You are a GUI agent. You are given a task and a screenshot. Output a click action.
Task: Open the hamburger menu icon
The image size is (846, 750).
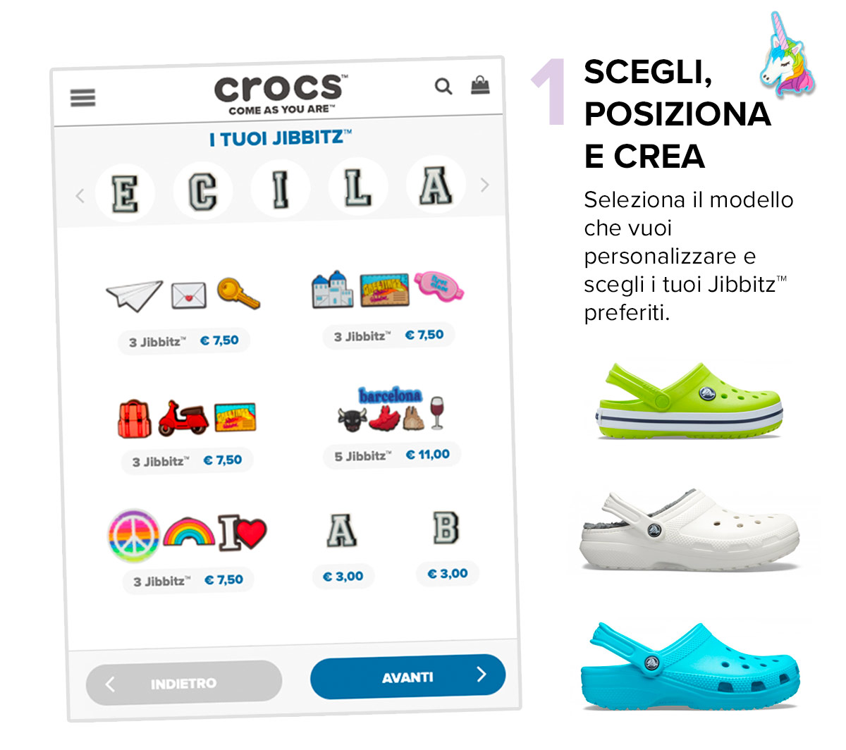point(82,97)
